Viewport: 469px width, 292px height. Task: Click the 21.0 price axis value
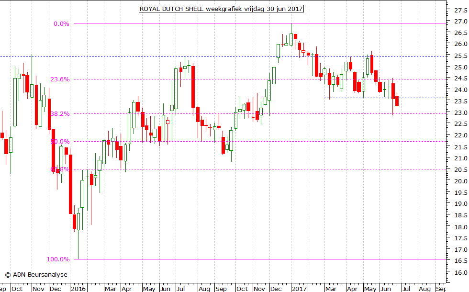click(460, 158)
